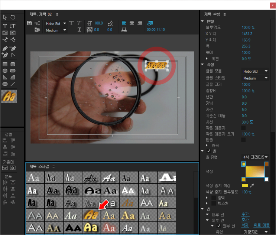Toggle Underline text formatting in toolbar
The height and width of the screenshot is (235, 276).
pos(79,30)
